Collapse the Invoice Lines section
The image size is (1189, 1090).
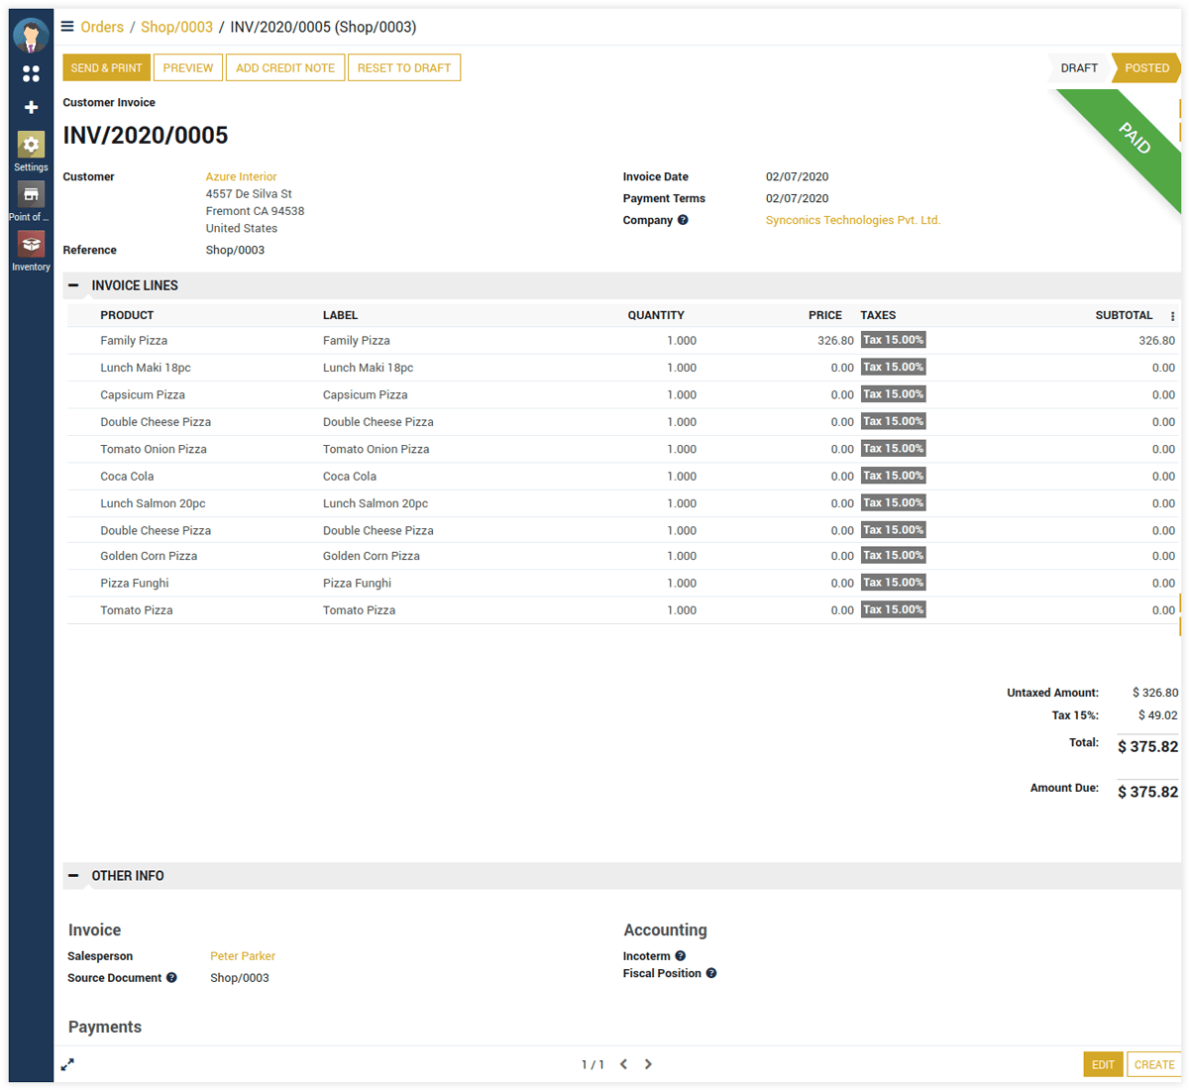tap(73, 285)
